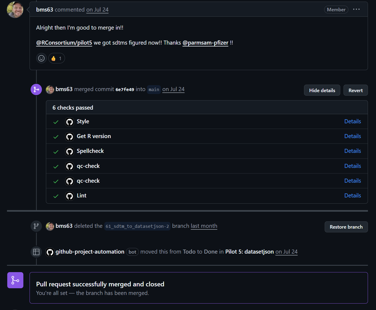Screen dimensions: 376x310
Task: Click the Restore branch button
Action: pyautogui.click(x=346, y=227)
